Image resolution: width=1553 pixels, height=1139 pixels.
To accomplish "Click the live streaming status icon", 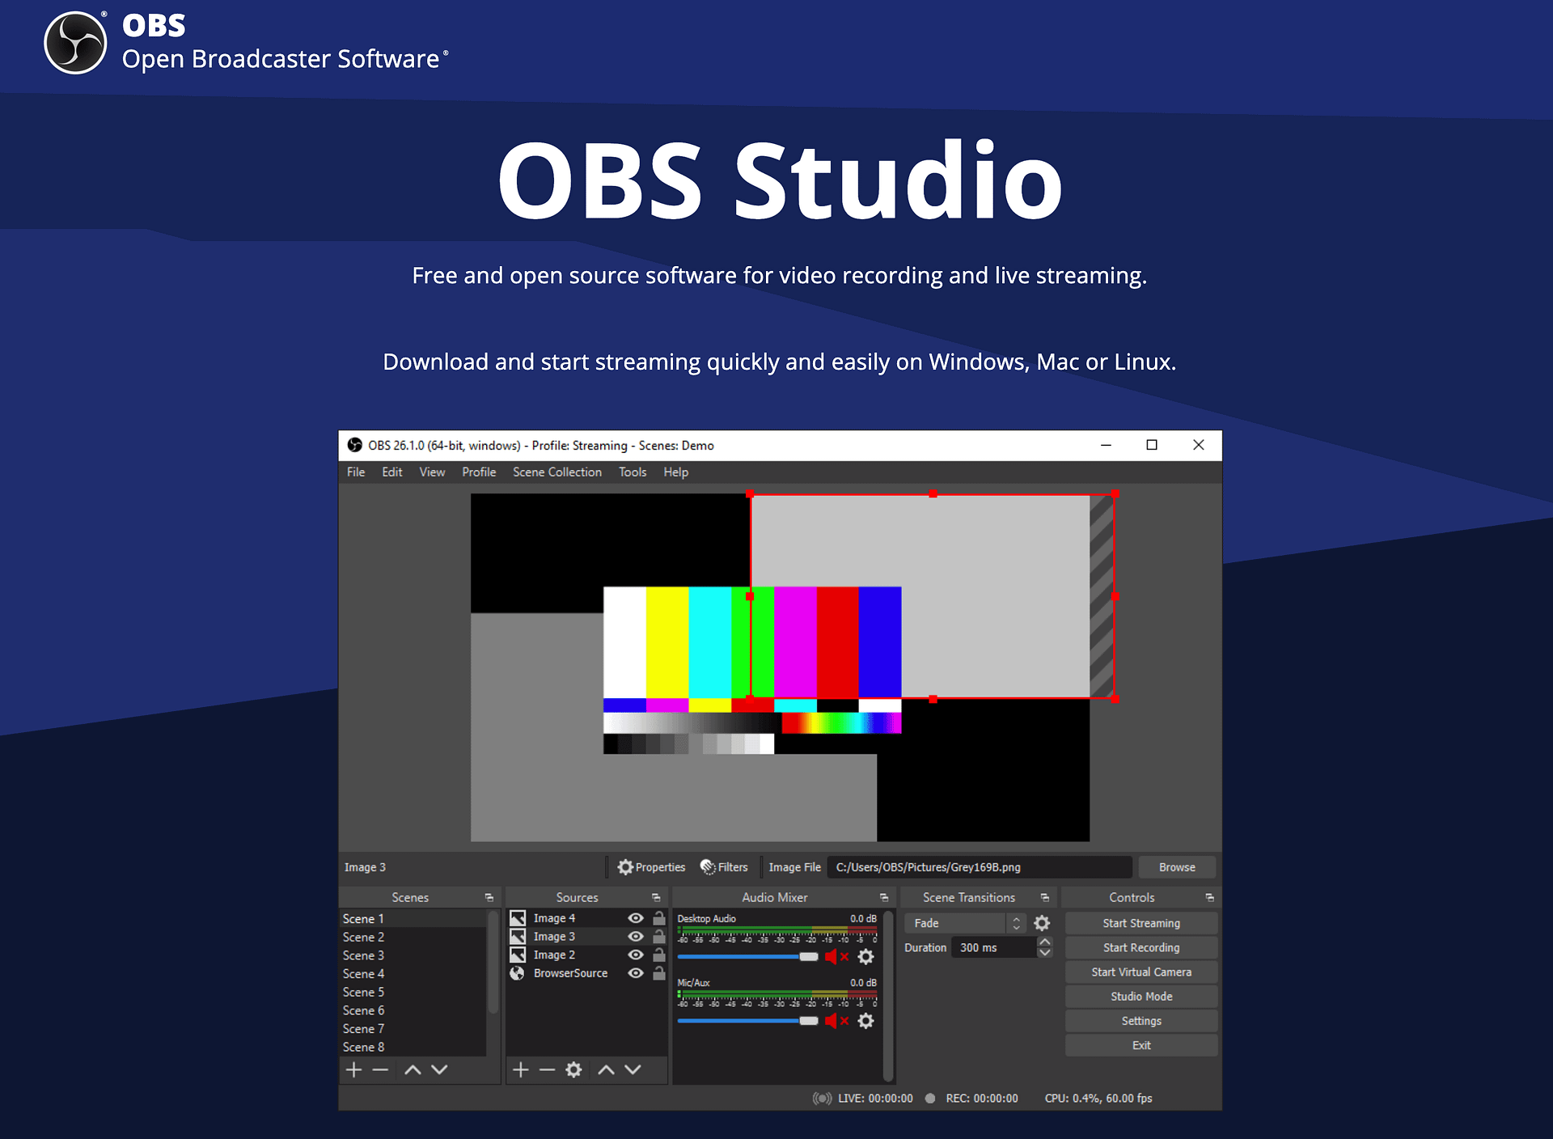I will (823, 1099).
